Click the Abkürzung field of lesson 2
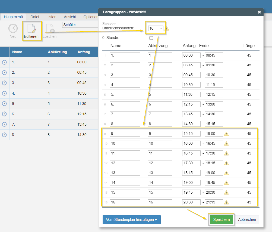The width and height of the screenshot is (272, 232). [x=160, y=65]
